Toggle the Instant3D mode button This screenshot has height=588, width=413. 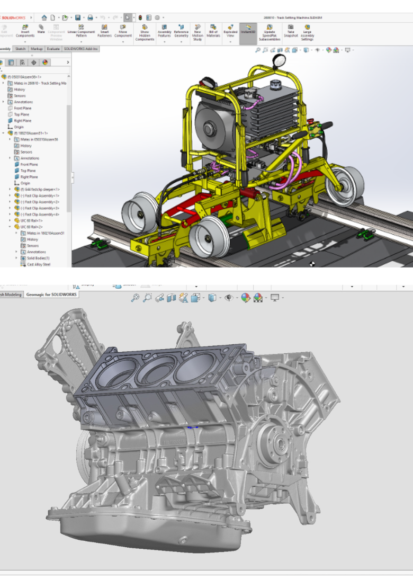247,31
